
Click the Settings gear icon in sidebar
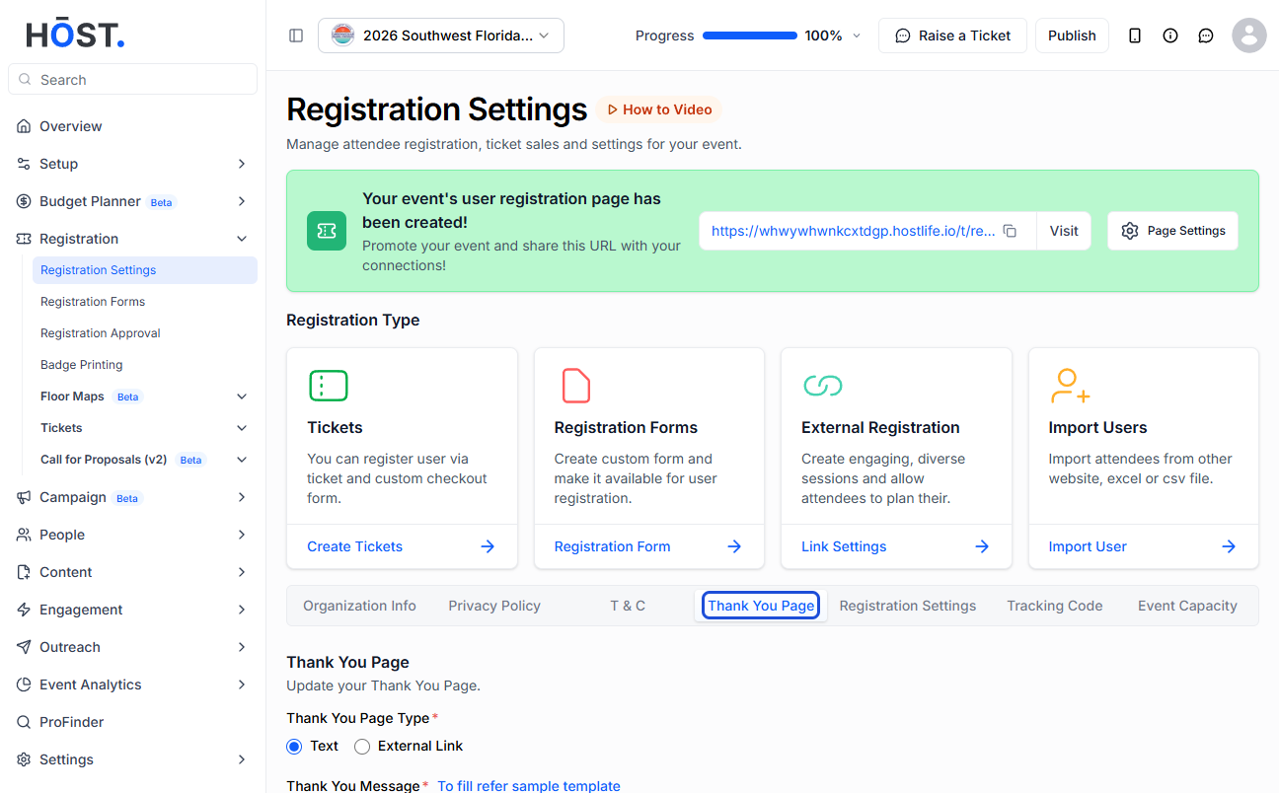point(24,759)
